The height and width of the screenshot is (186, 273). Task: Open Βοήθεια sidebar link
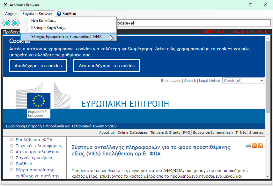[24, 164]
